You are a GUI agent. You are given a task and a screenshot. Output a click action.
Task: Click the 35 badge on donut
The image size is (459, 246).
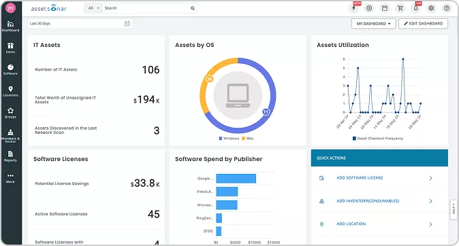[x=210, y=79]
